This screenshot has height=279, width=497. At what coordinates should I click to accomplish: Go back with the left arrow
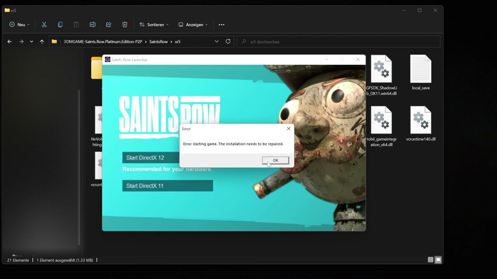tap(9, 41)
